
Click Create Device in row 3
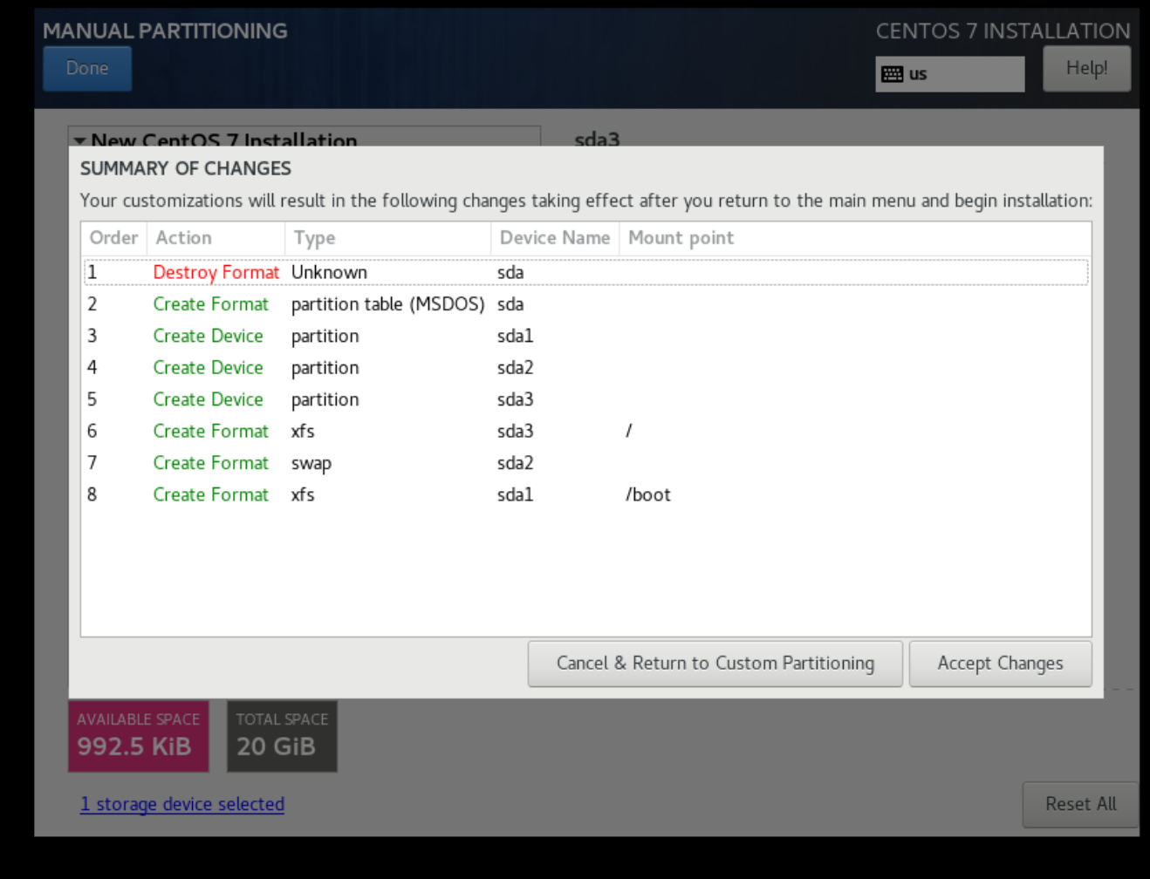(208, 336)
